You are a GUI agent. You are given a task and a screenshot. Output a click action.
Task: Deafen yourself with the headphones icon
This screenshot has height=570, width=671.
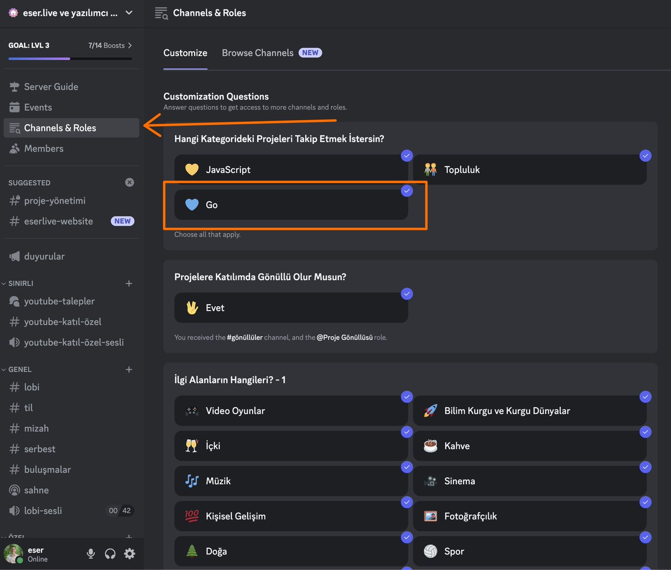tap(110, 553)
